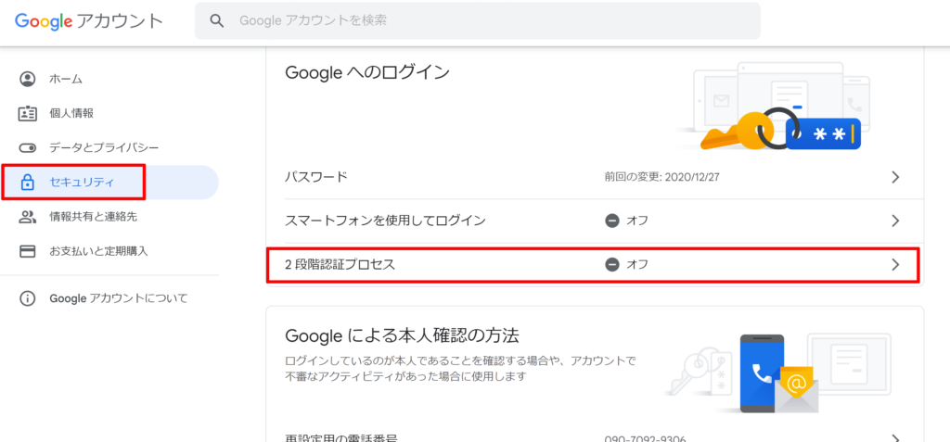
Task: Click the magnifying glass search icon
Action: (217, 20)
